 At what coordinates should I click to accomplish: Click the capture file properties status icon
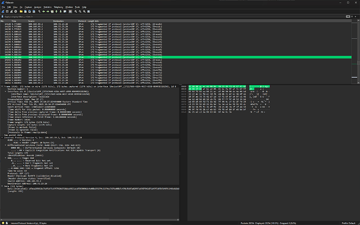coord(7,223)
